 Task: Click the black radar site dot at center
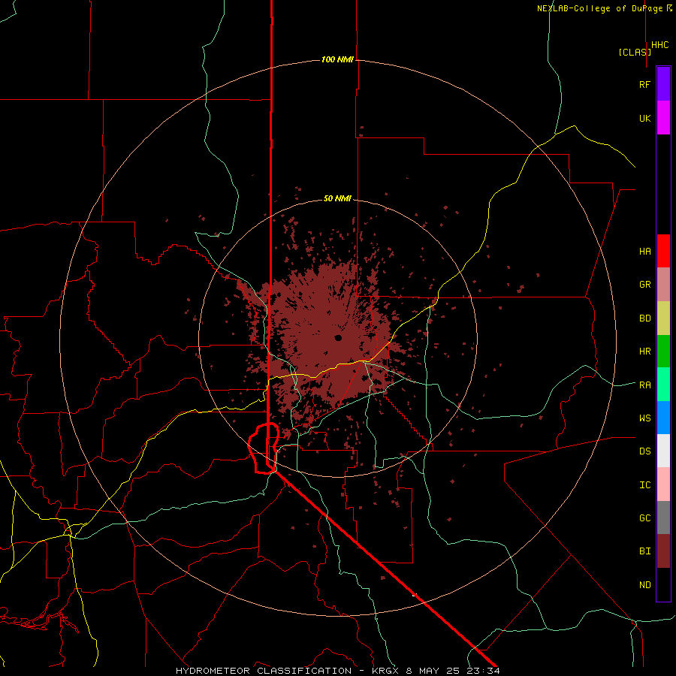(x=338, y=337)
